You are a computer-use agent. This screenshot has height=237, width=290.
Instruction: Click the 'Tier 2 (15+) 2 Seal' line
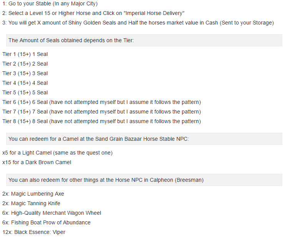tap(25, 64)
